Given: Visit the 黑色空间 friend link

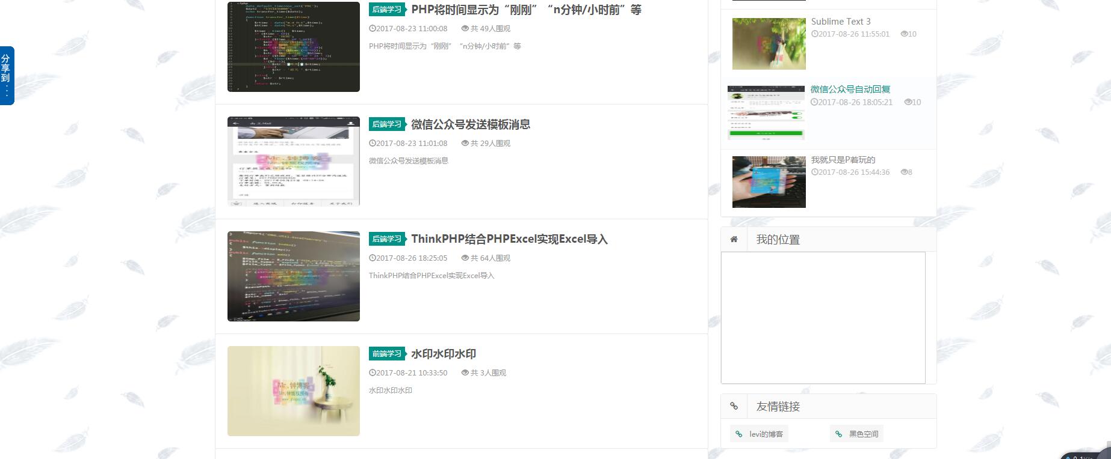Looking at the screenshot, I should point(863,434).
